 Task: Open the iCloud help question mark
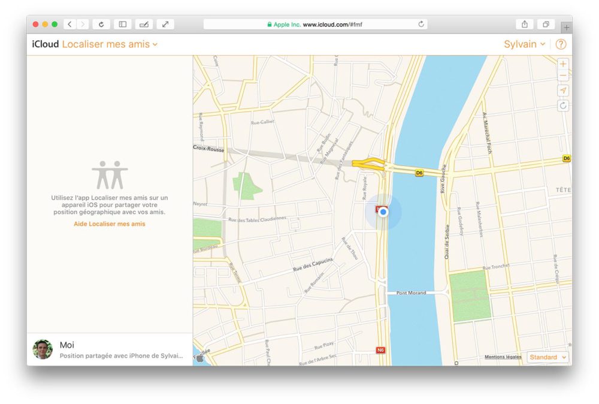561,44
